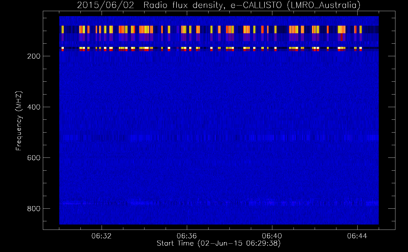Click the '200' frequency tick label
The image size is (408, 252).
[34, 56]
